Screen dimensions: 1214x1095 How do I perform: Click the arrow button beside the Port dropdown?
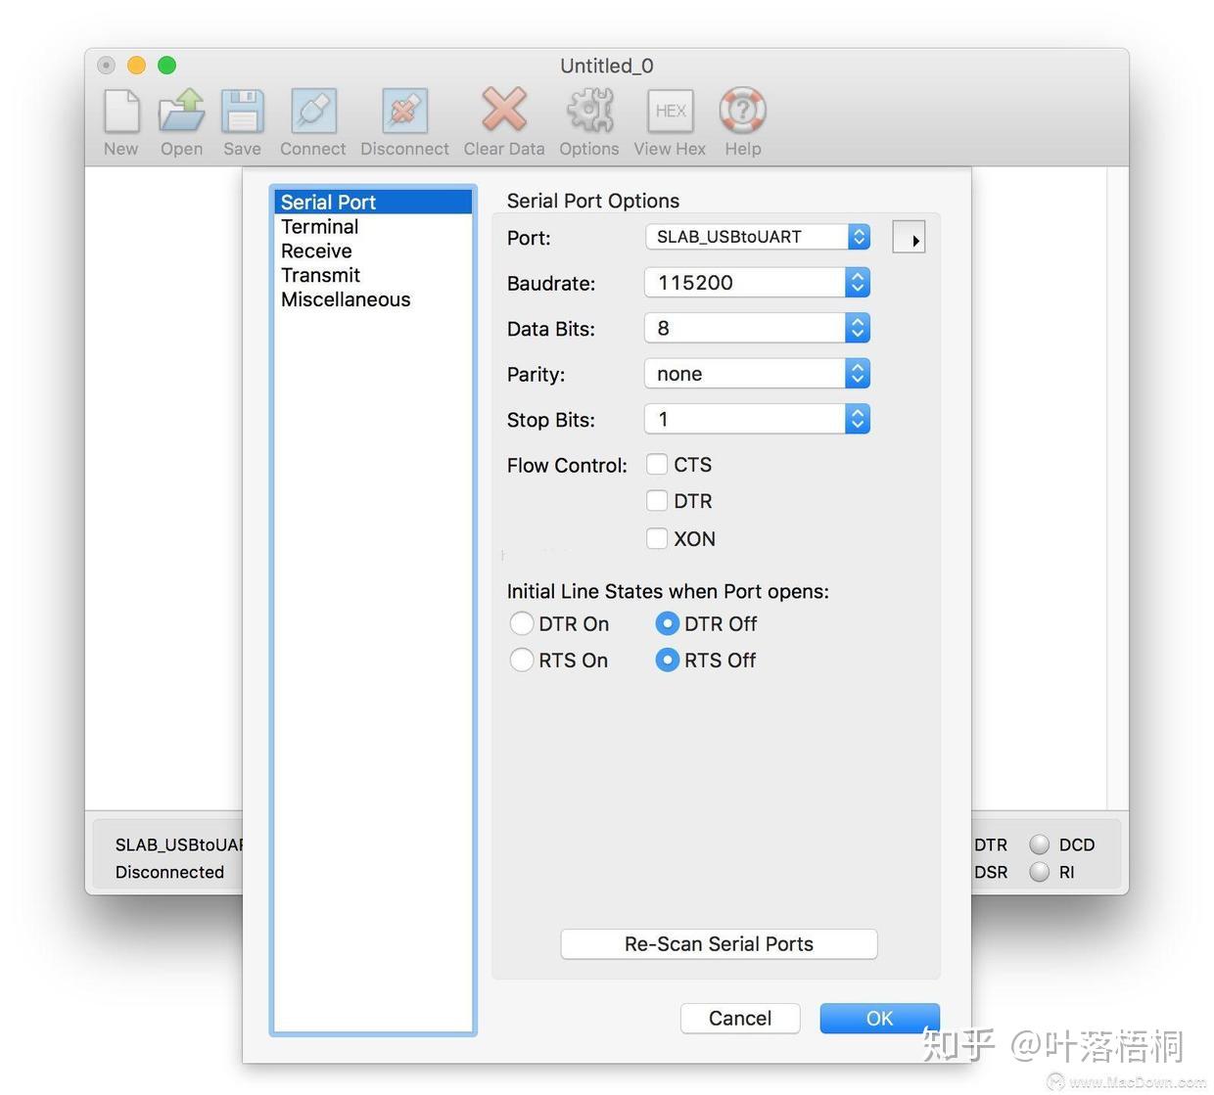[x=909, y=236]
